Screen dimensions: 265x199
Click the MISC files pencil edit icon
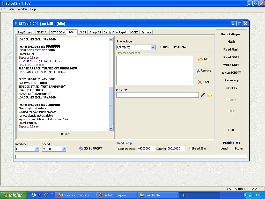click(203, 95)
